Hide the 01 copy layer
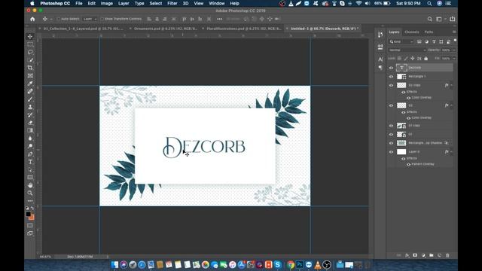 click(391, 126)
